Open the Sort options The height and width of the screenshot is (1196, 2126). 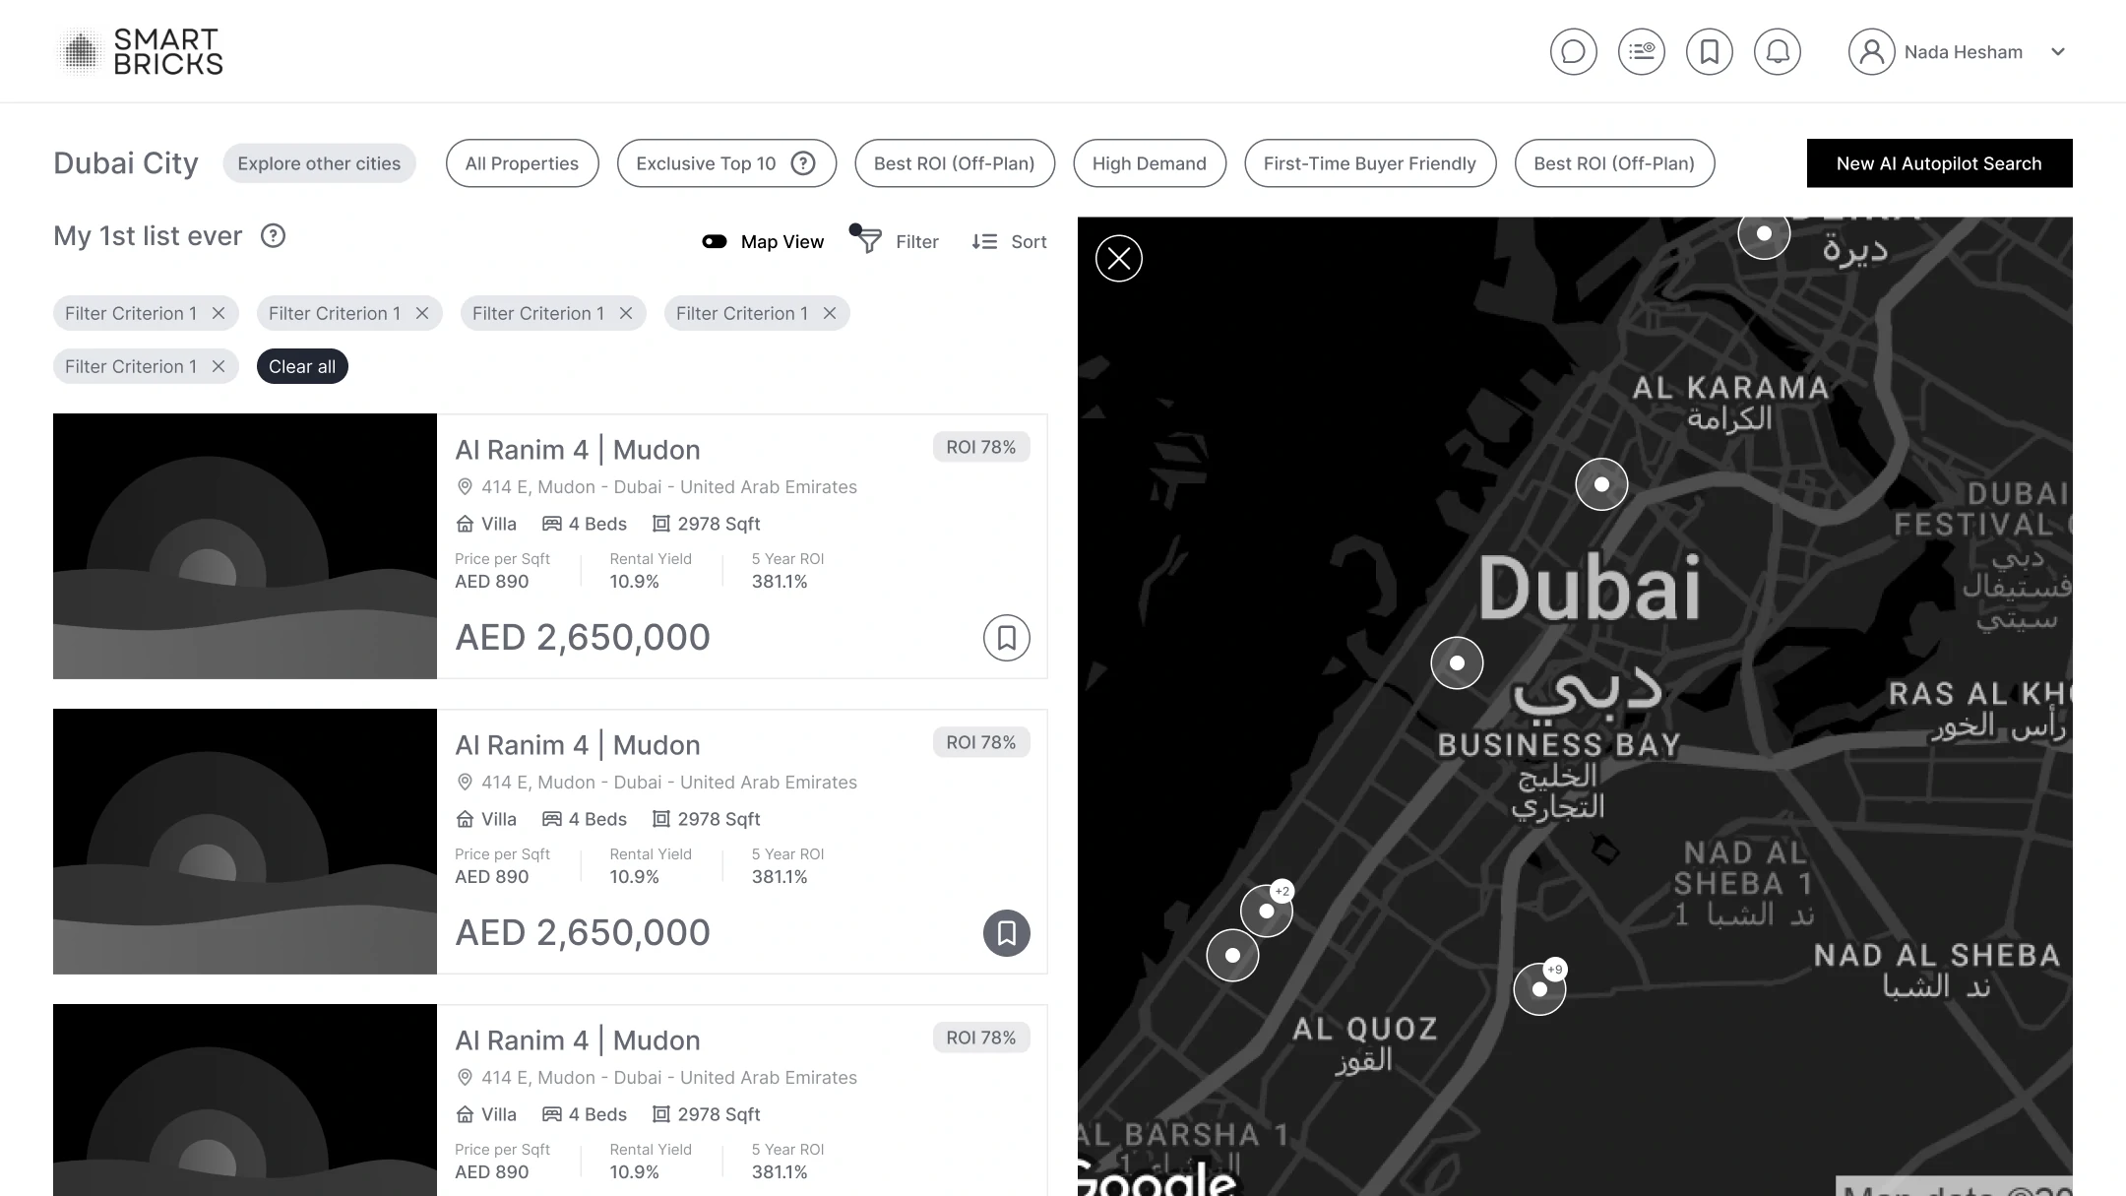pos(1009,242)
